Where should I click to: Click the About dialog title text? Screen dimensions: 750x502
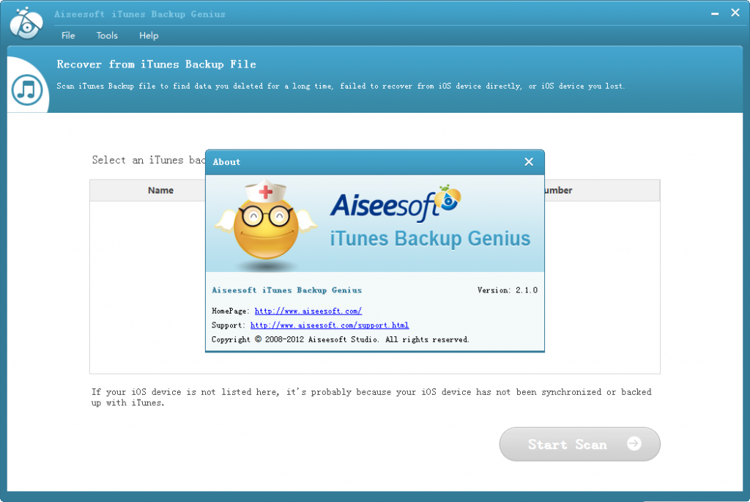click(226, 162)
